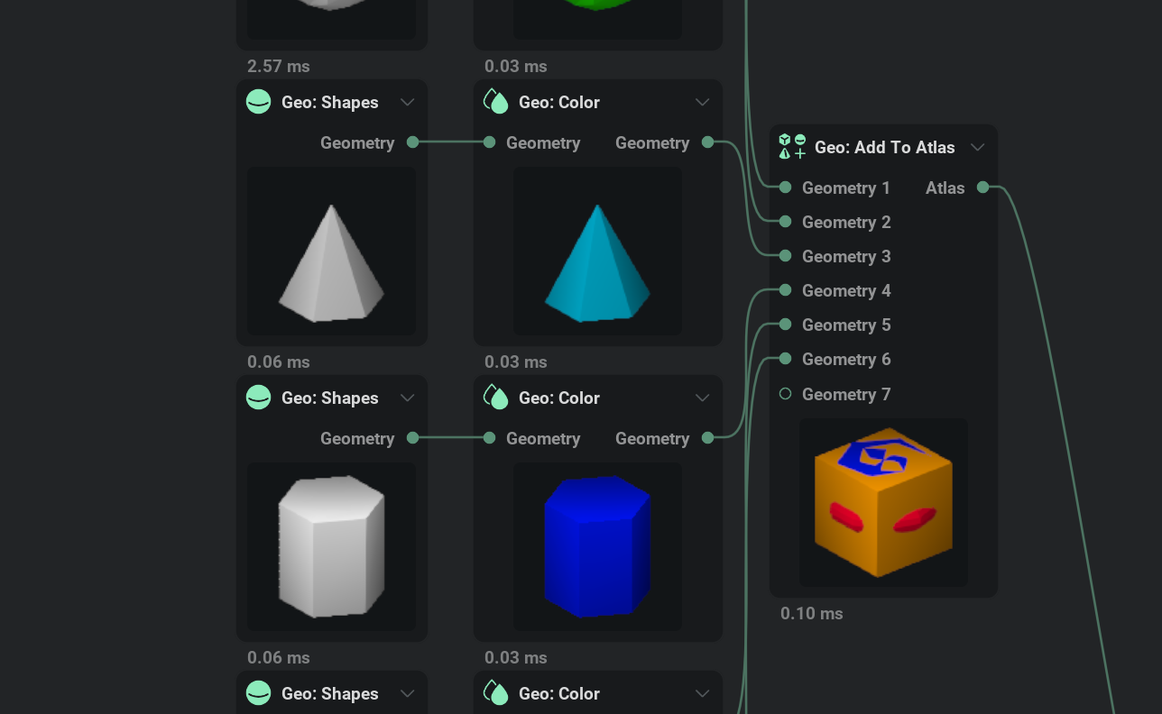Click the Geometry 3 input port on Add To Atlas

785,256
